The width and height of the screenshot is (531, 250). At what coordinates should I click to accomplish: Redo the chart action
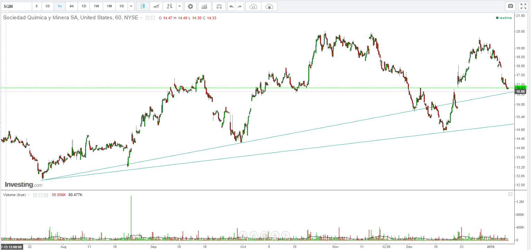click(x=239, y=6)
